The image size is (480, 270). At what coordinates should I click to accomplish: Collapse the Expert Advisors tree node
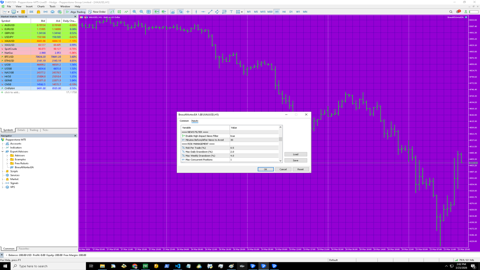click(2, 151)
